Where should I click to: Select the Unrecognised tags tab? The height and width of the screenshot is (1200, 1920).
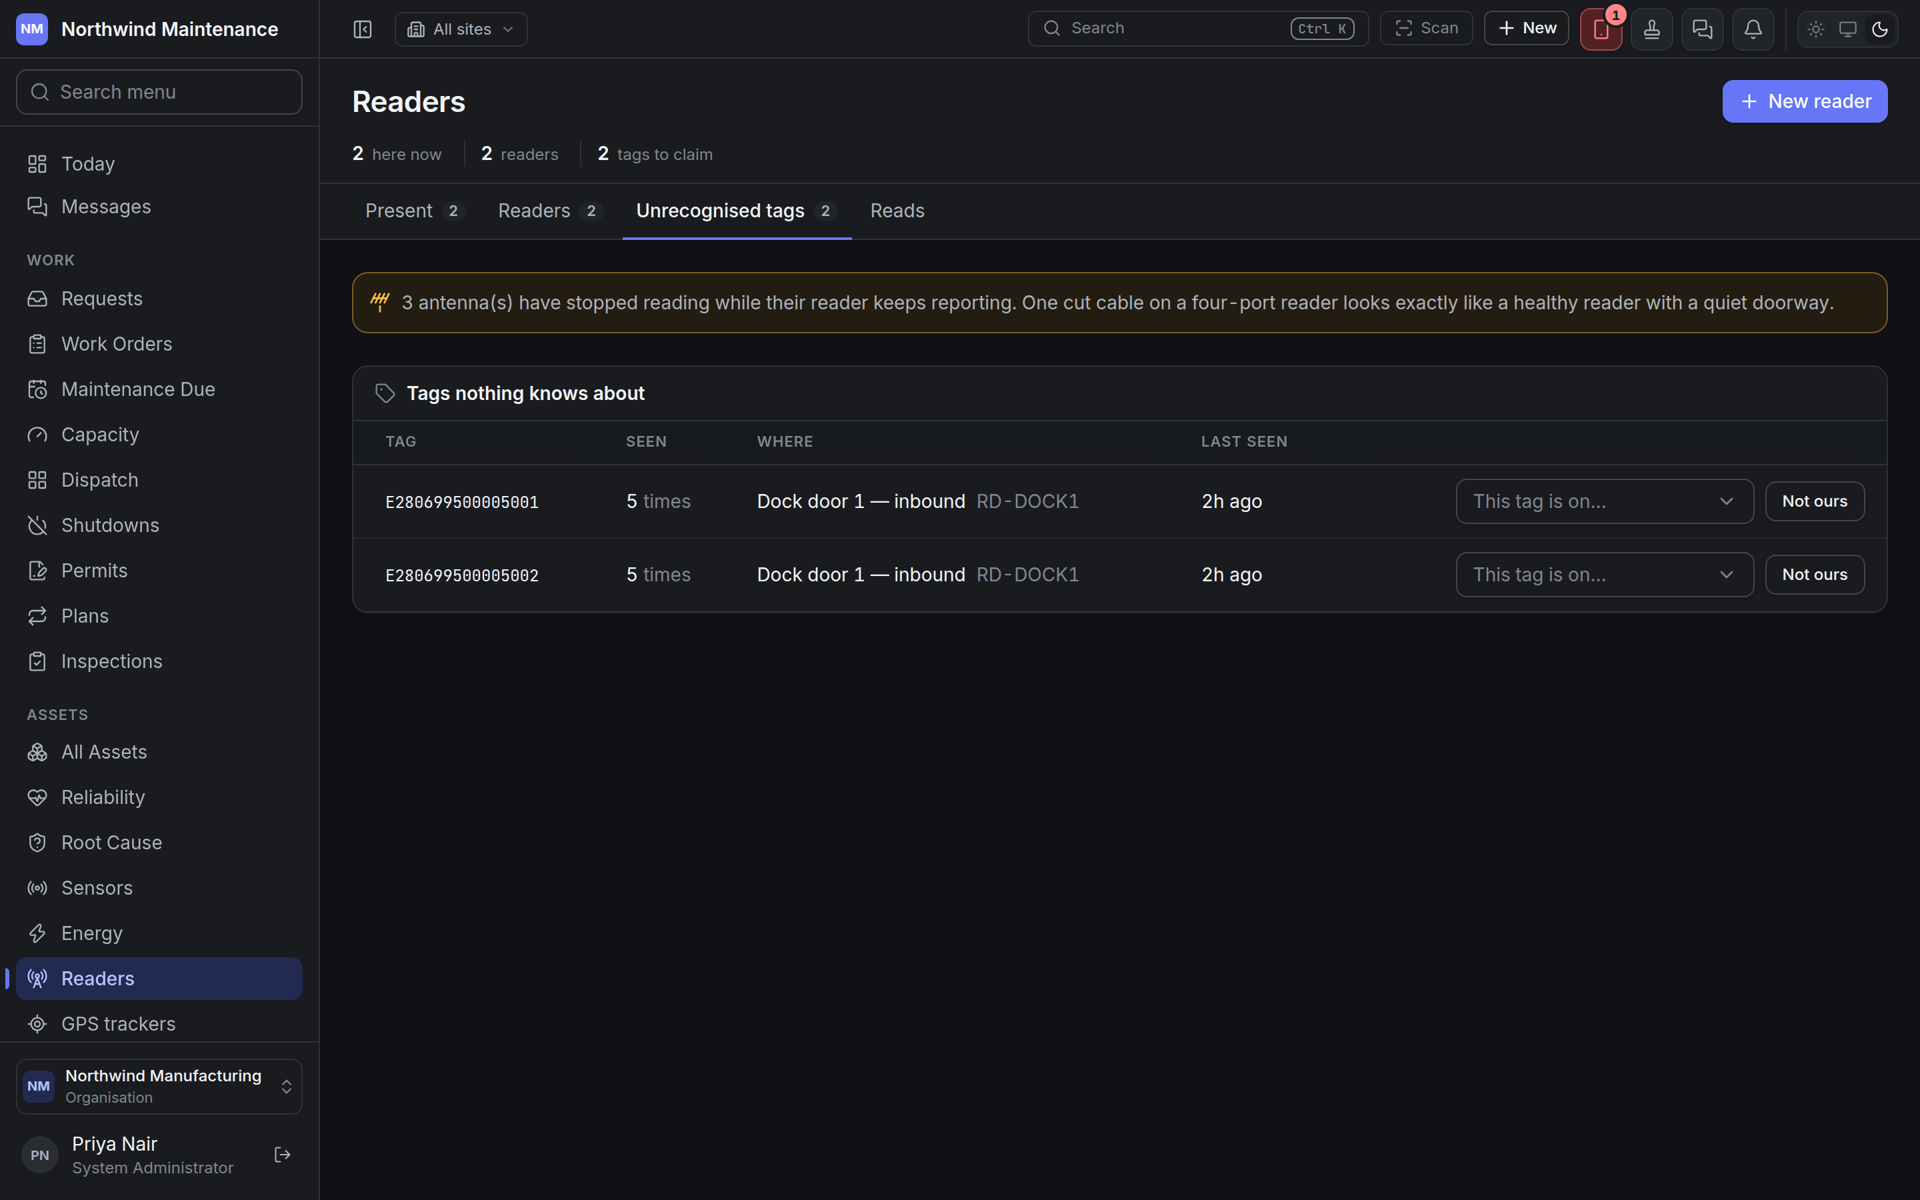pos(737,211)
